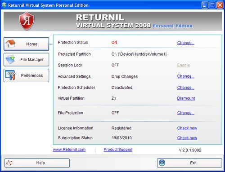Click the V 2.0.1.9002 version text
This screenshot has height=172, width=225.
coord(190,150)
